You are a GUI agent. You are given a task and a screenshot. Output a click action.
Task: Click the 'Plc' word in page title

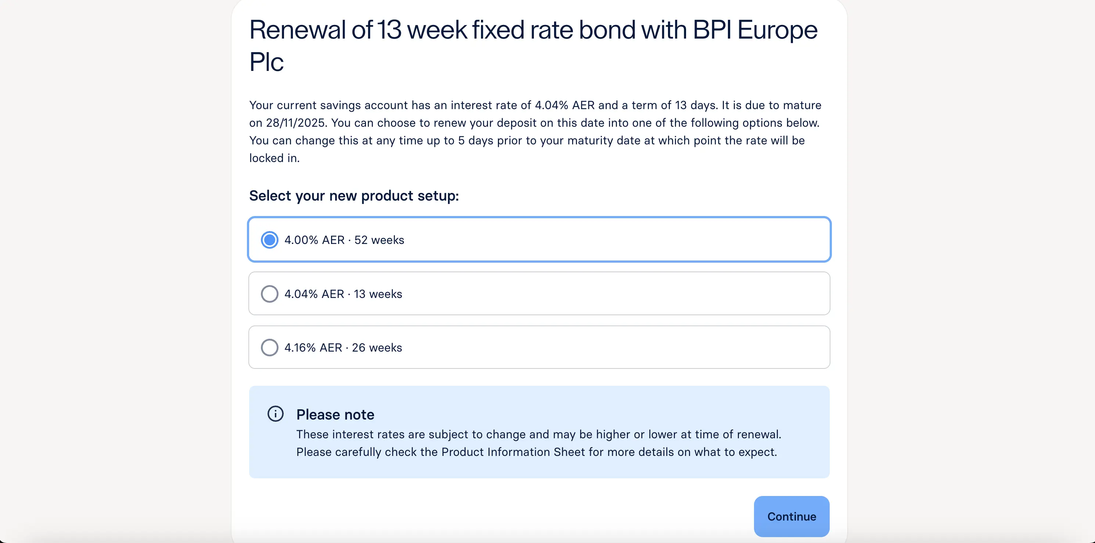coord(266,62)
